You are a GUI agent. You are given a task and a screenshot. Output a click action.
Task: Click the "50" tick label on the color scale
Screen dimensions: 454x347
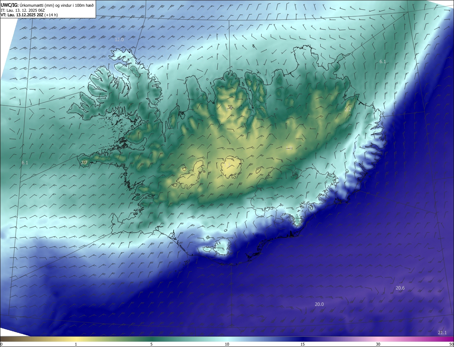(451, 344)
